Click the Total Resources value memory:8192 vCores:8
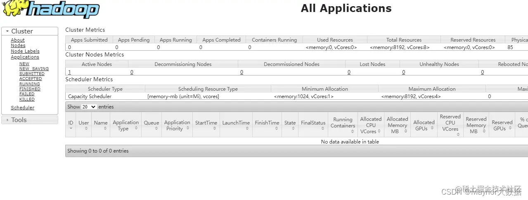 [400, 47]
